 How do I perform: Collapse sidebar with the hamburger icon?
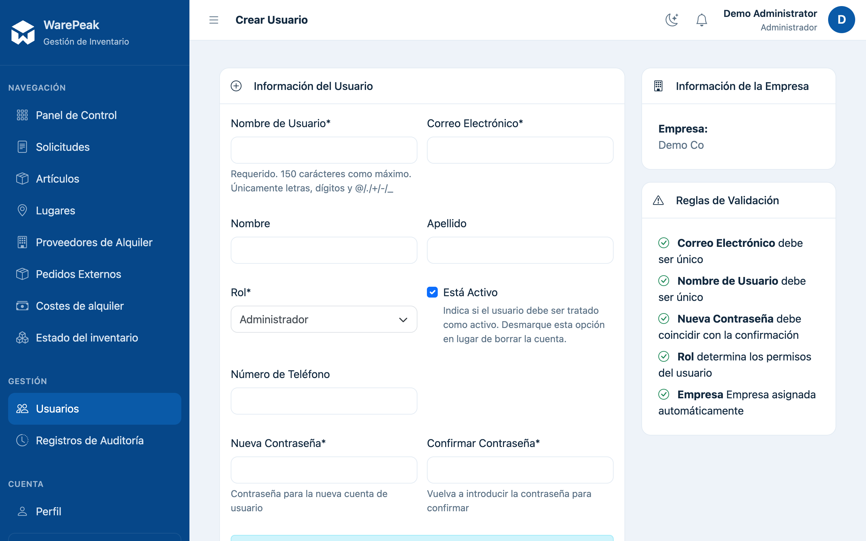(214, 20)
